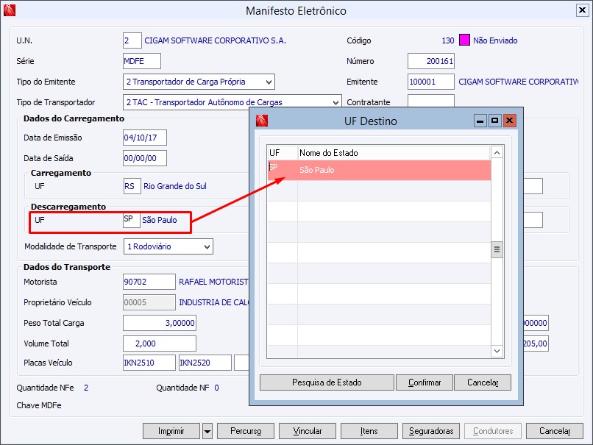Click the Nome do Estado column header
The height and width of the screenshot is (445, 593).
pyautogui.click(x=394, y=153)
